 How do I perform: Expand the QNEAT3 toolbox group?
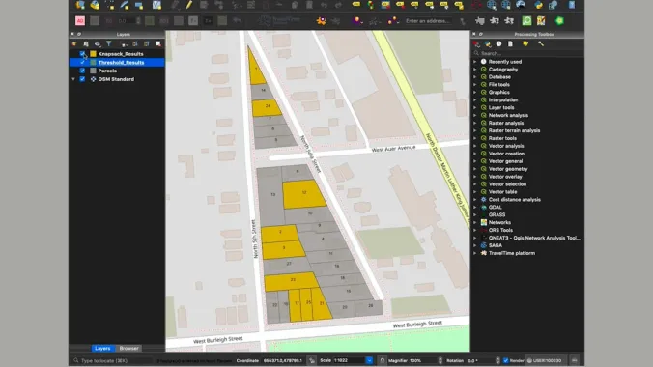(475, 238)
